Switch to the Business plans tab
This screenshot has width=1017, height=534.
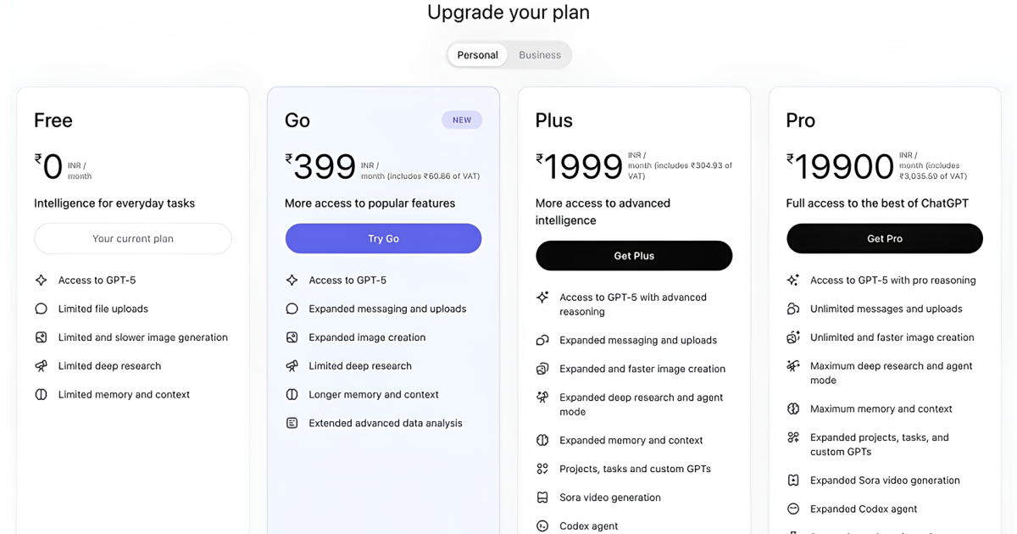[x=540, y=55]
